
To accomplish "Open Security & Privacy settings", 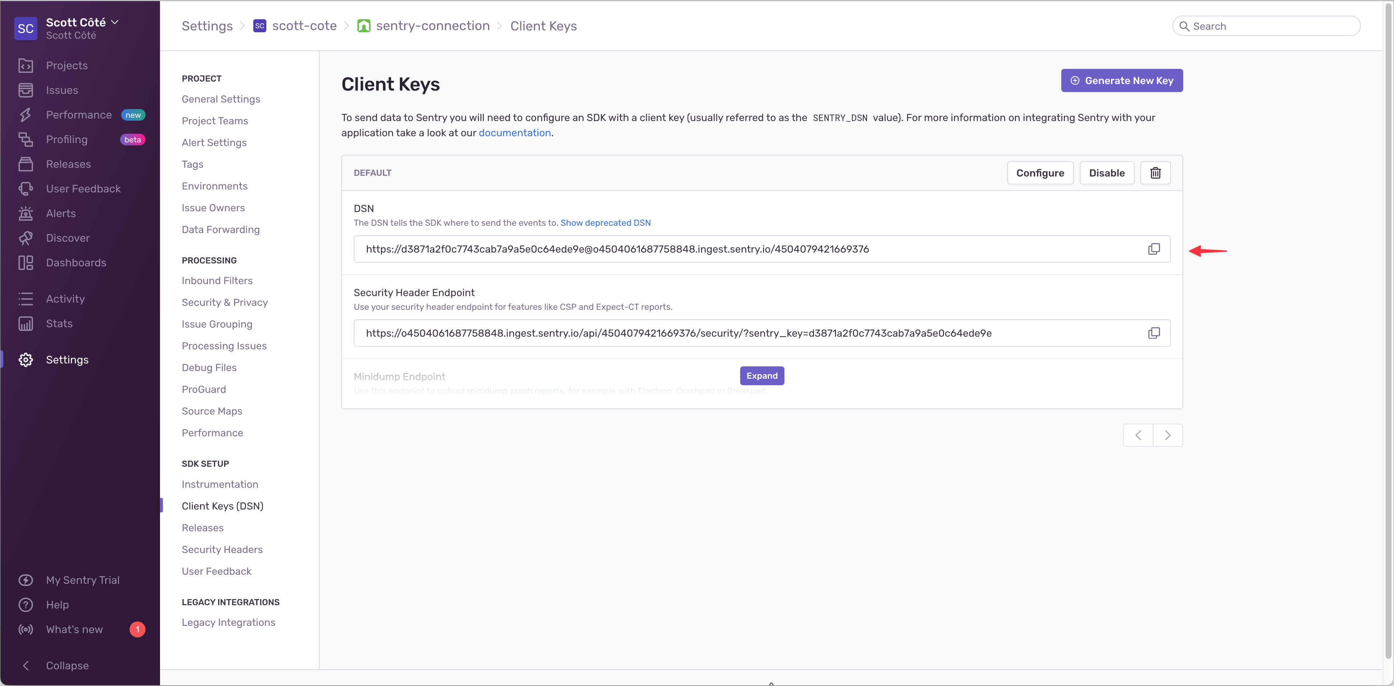I will point(225,302).
